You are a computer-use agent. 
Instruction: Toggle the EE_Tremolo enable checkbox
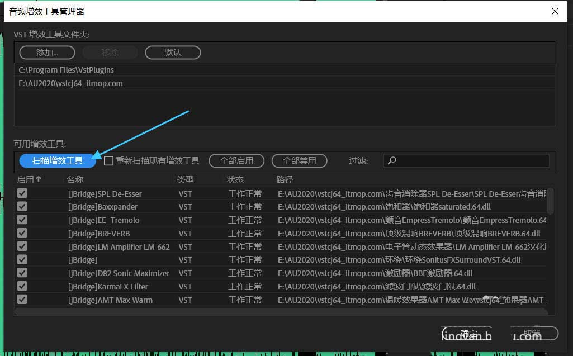tap(22, 220)
